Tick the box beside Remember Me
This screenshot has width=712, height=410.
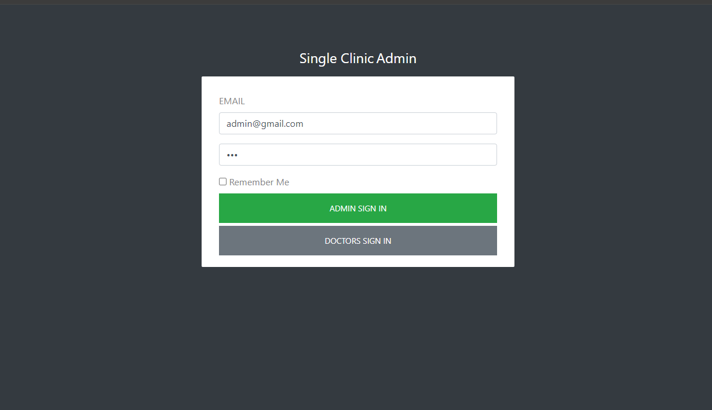tap(222, 182)
